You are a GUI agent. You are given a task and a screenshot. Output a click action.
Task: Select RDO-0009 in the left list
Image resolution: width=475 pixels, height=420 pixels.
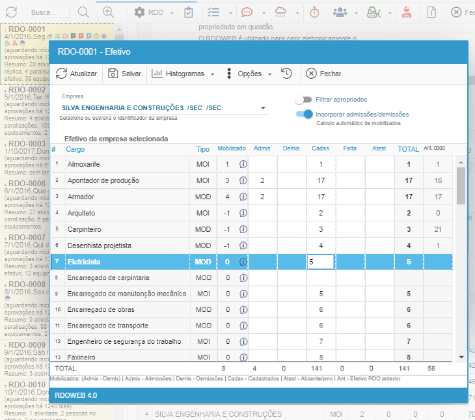tap(26, 359)
